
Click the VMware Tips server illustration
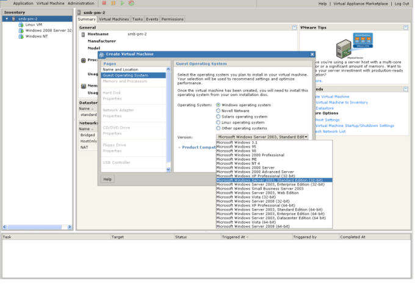pos(355,45)
